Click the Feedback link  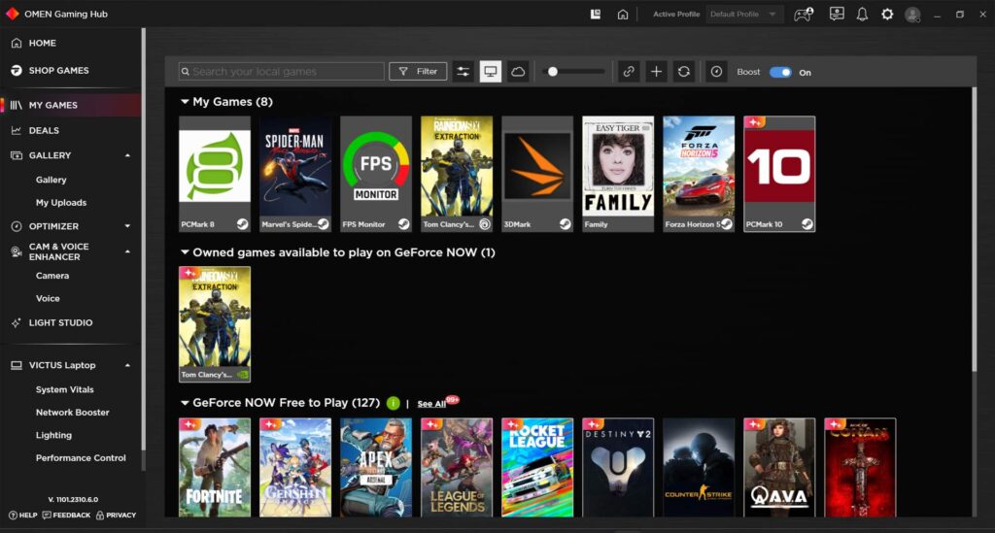click(66, 516)
